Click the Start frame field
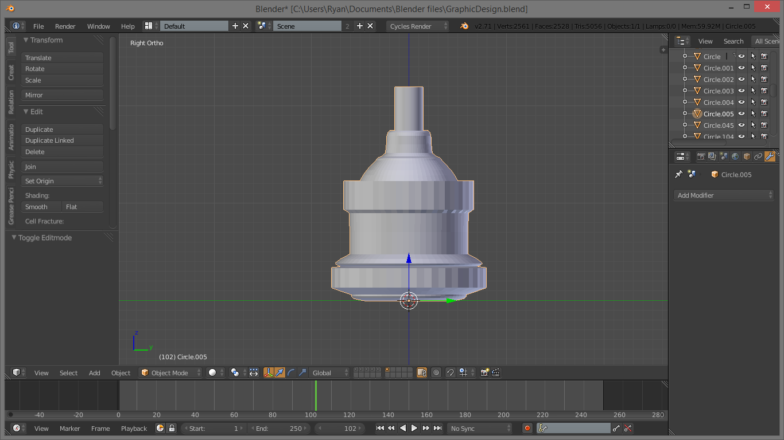 (x=214, y=428)
